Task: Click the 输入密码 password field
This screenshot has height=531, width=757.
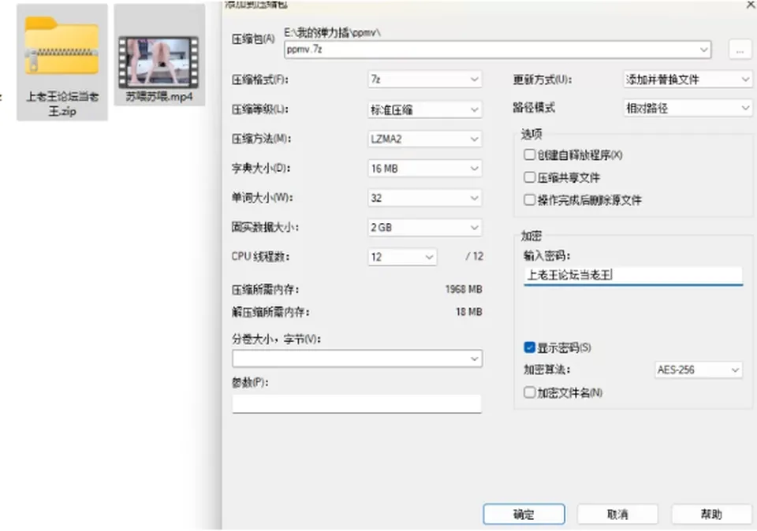Action: [633, 276]
